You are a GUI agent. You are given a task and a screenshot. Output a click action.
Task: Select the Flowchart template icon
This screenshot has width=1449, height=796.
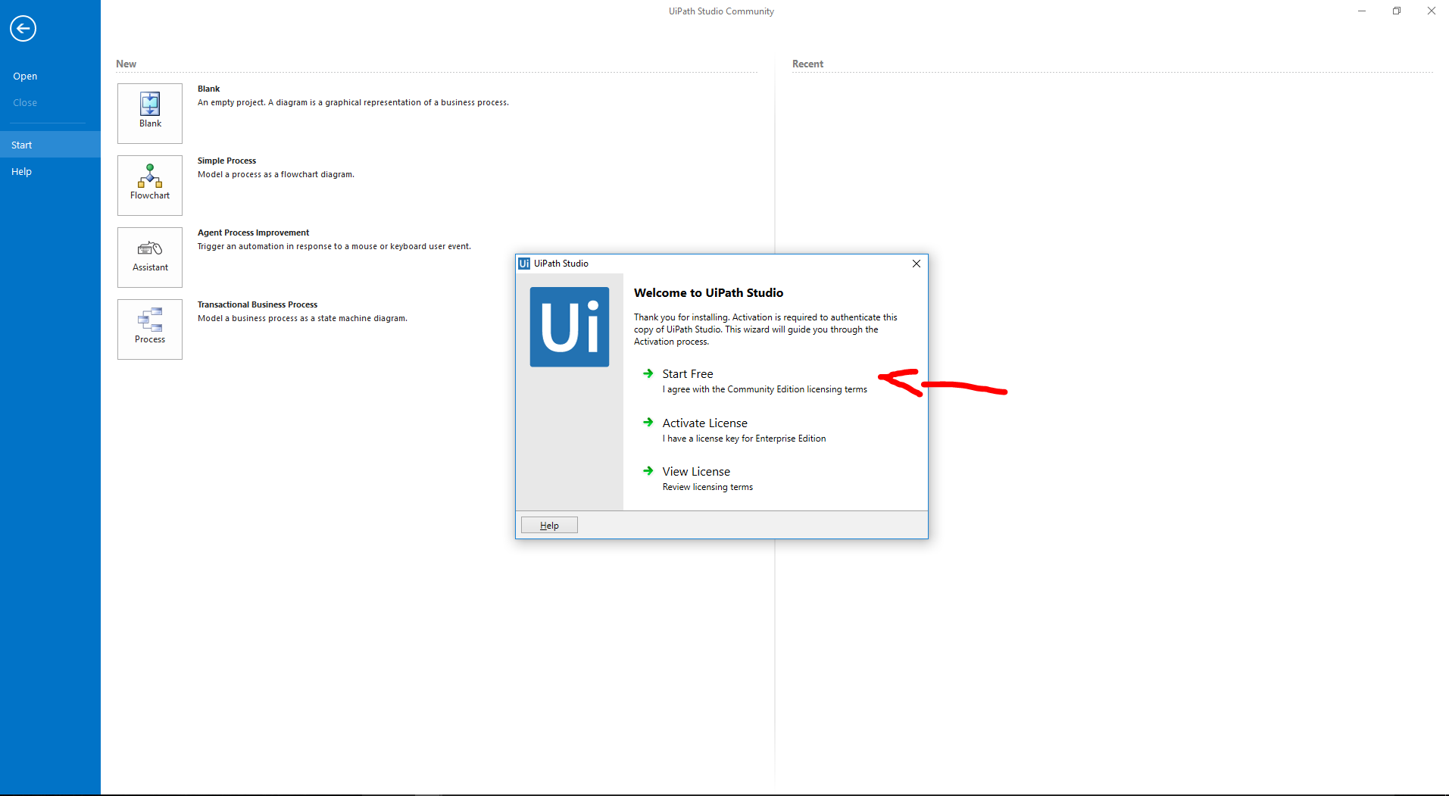(x=150, y=185)
